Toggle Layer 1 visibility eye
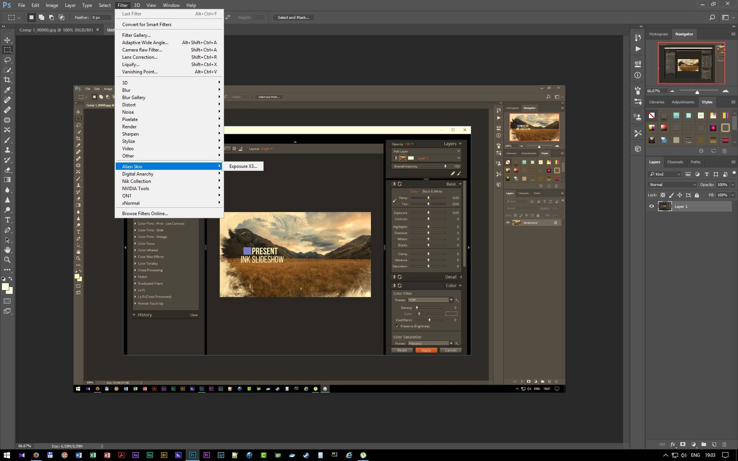The height and width of the screenshot is (461, 738). 652,206
